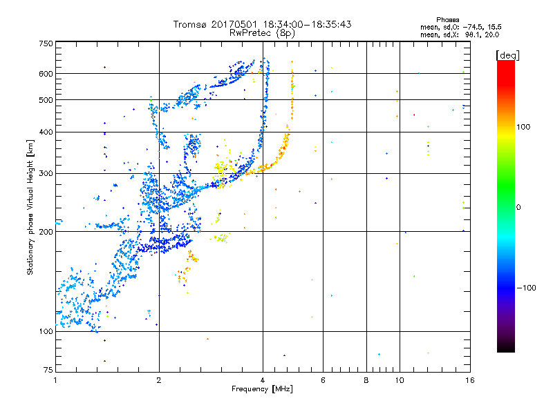The image size is (553, 414).
Task: Click the x-axis tick label '2'
Action: pyautogui.click(x=159, y=380)
